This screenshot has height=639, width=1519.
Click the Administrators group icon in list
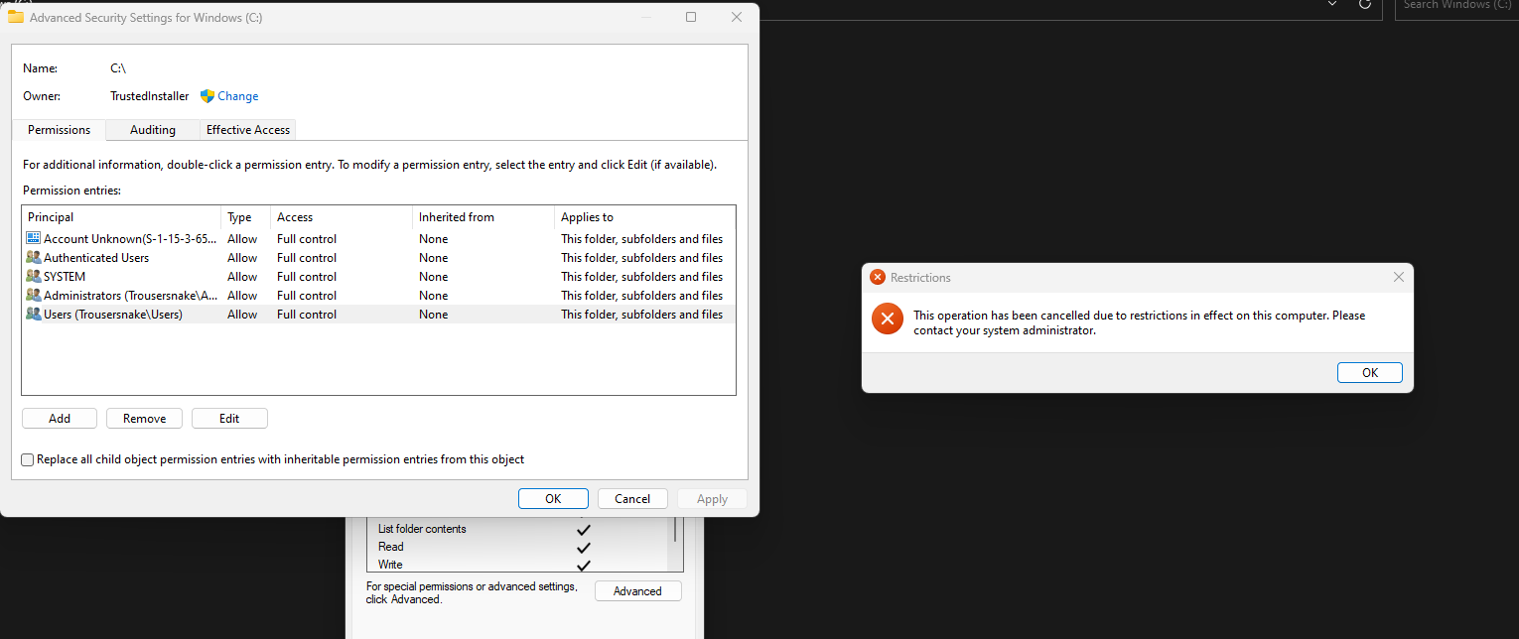[34, 296]
